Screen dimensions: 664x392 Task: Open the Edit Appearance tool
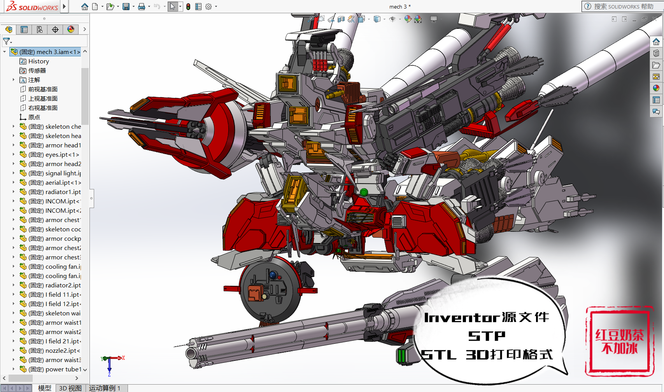[408, 19]
